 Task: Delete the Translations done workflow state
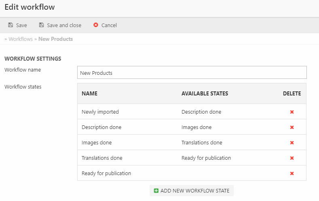click(x=292, y=158)
